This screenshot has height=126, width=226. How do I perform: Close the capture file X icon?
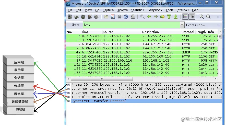tap(120, 17)
